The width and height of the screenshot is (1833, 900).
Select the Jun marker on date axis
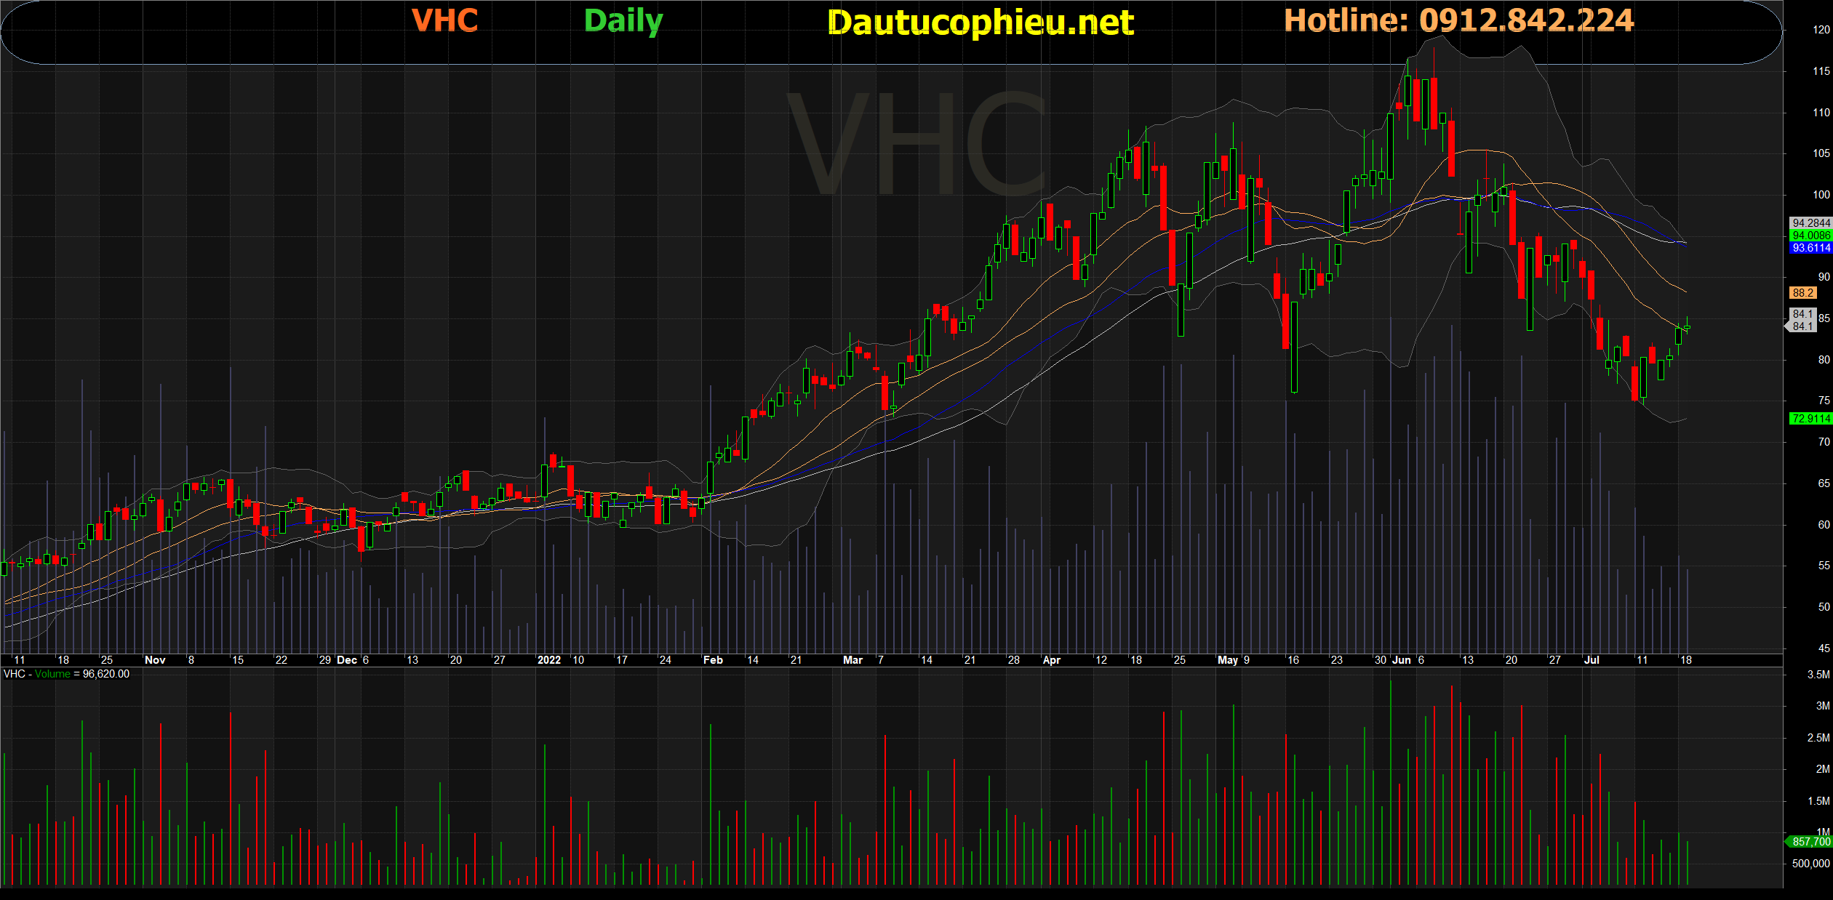1401,660
